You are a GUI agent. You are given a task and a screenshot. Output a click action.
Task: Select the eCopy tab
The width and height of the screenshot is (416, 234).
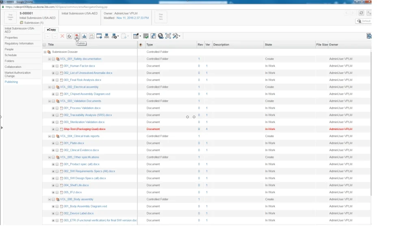[51, 30]
